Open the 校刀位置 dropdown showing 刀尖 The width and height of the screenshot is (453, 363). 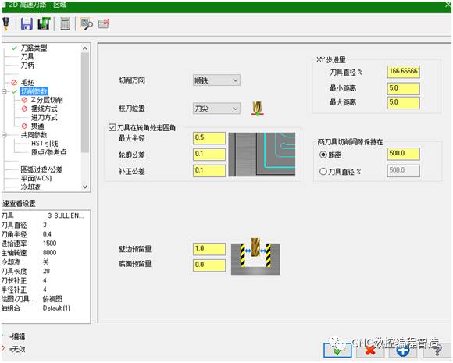coord(216,109)
